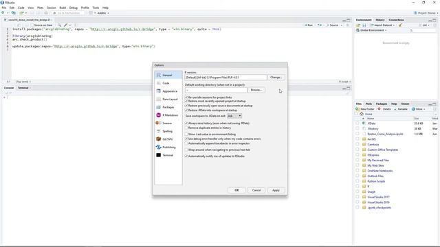Switch to the Terminal tab
Viewport: 440px width, 247px height.
click(23, 88)
